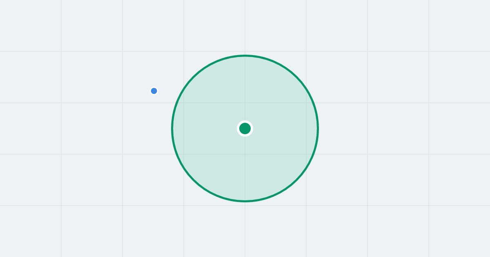This screenshot has width=490, height=257.
Task: Click the leftmost point of the green circle outline
Action: (x=172, y=128)
